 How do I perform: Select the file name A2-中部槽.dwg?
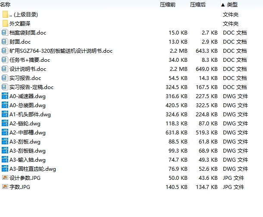(x=28, y=133)
